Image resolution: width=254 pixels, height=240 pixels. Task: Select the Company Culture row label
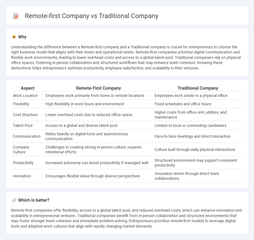[21, 150]
